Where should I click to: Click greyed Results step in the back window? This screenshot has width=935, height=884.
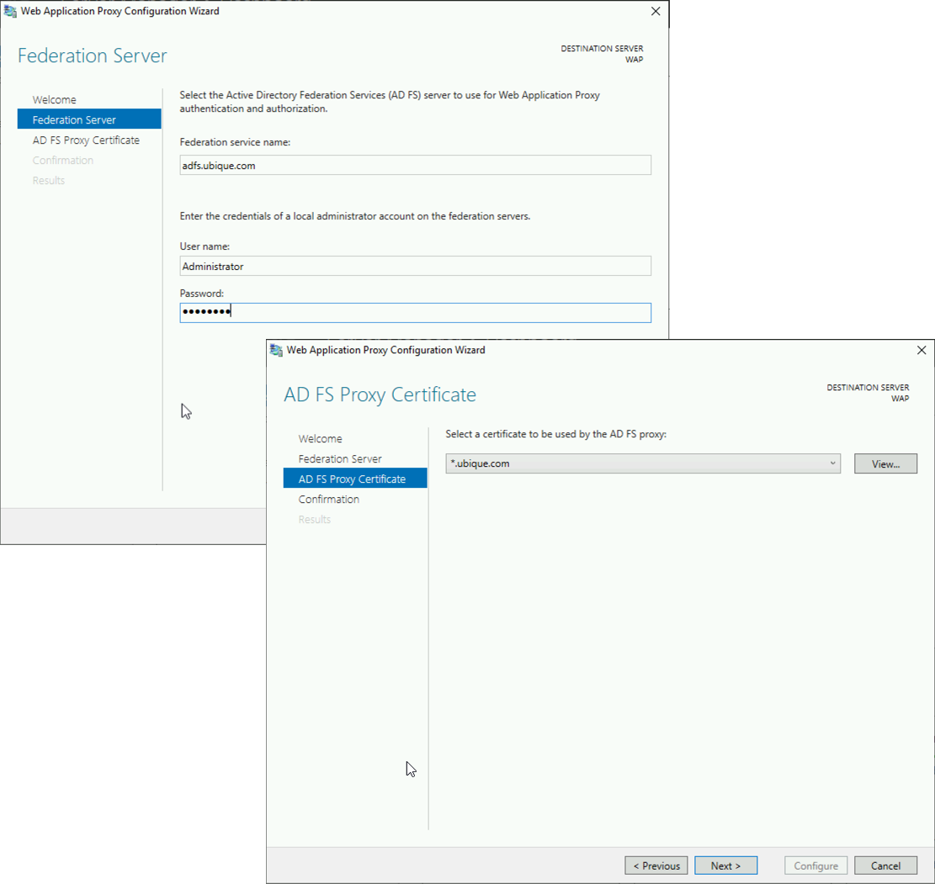click(48, 181)
